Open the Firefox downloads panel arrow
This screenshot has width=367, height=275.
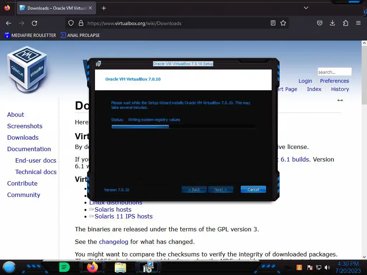pos(332,23)
